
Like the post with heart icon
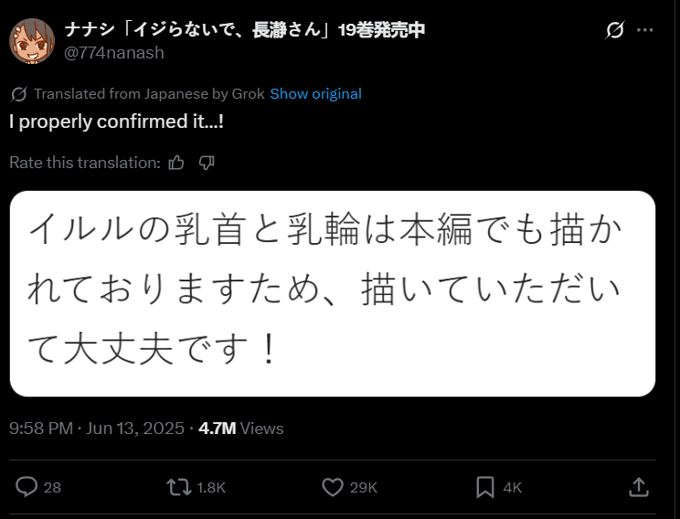[333, 487]
